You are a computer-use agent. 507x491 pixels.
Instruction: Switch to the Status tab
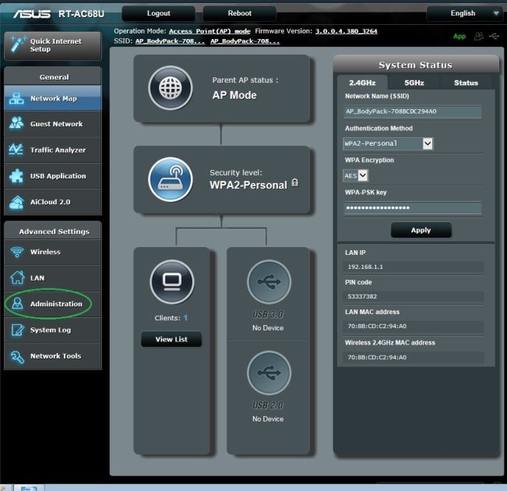point(466,83)
